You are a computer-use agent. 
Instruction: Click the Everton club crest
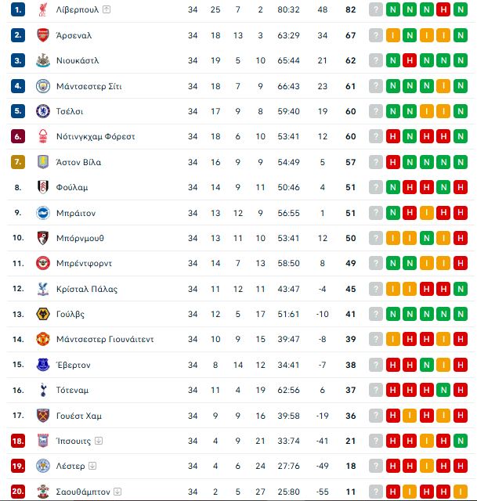click(43, 365)
